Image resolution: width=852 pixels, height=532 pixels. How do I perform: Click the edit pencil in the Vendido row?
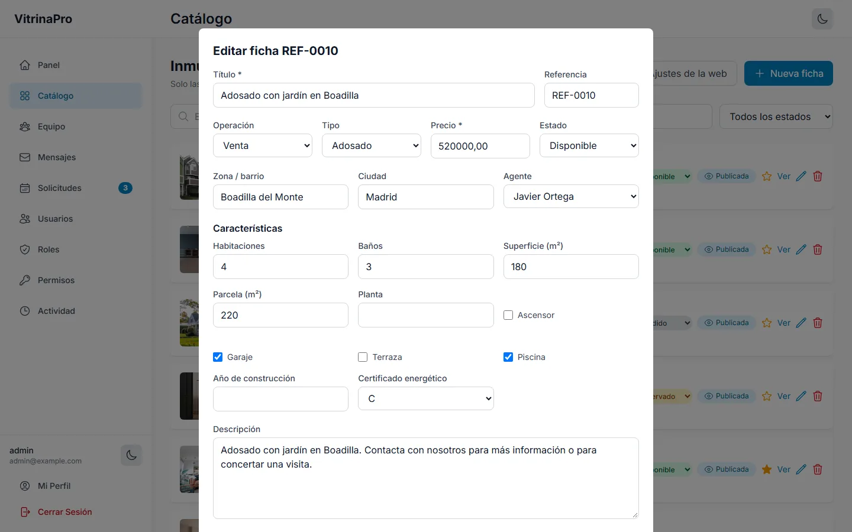801,323
